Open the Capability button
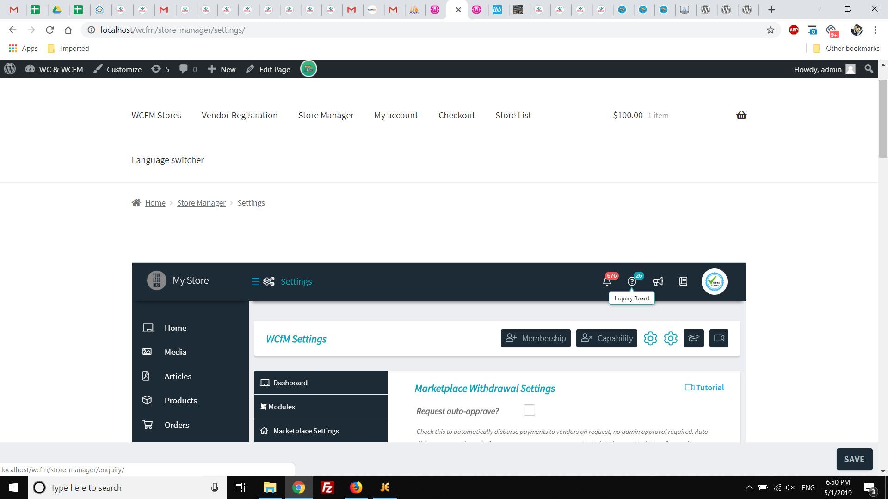The image size is (888, 499). (607, 338)
